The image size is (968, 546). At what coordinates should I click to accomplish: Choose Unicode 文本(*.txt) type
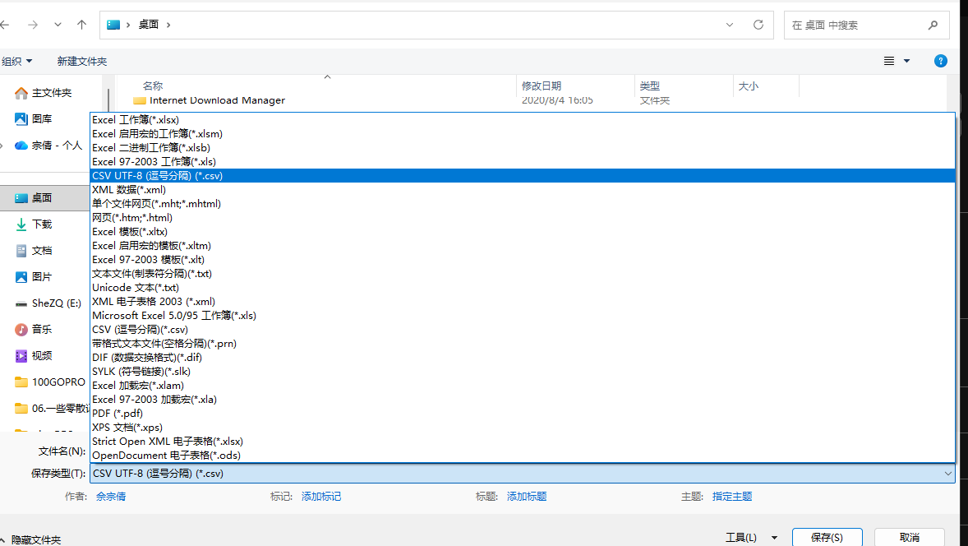point(523,287)
